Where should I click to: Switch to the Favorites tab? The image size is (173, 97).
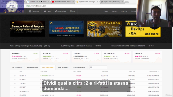coord(17,67)
